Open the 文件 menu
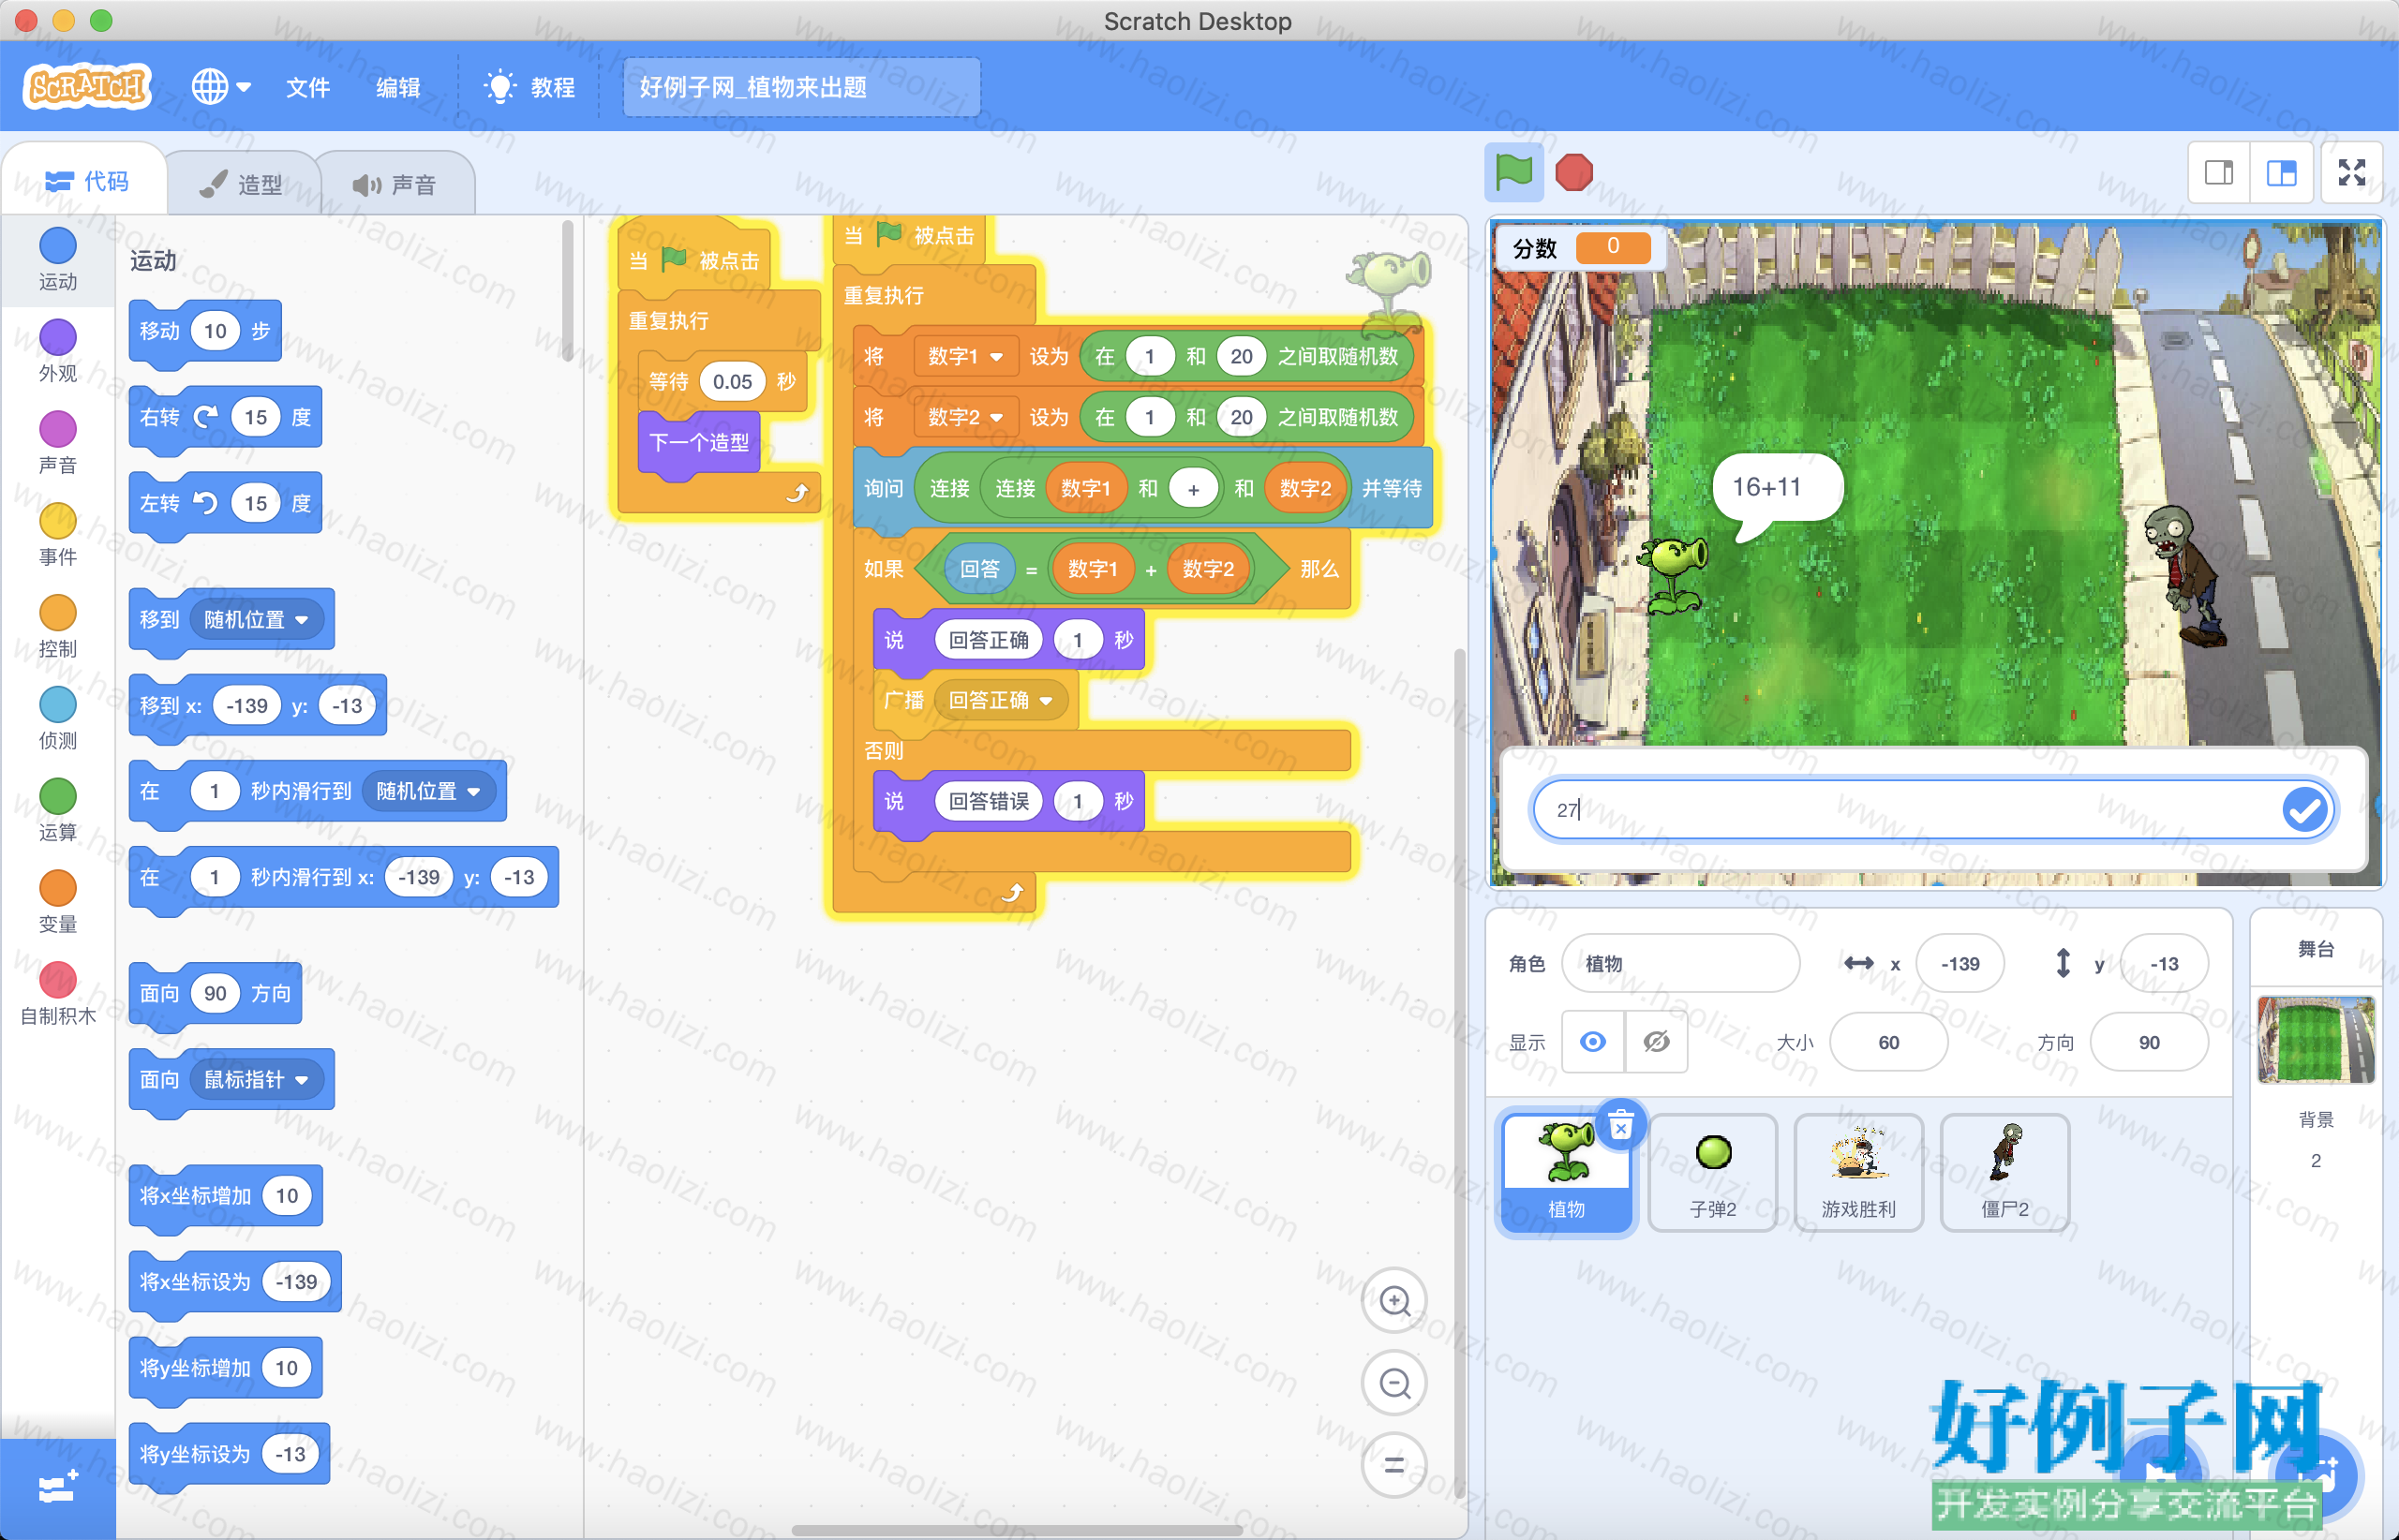Image resolution: width=2399 pixels, height=1540 pixels. (308, 87)
